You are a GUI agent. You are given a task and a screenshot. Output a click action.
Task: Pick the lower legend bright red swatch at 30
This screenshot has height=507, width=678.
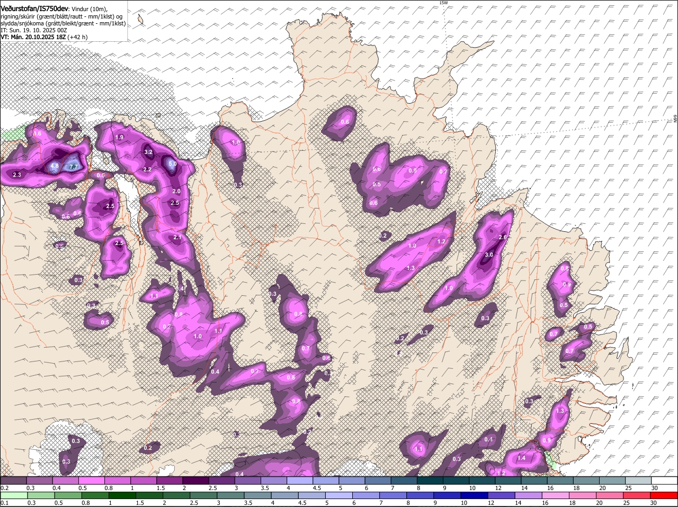[664, 495]
